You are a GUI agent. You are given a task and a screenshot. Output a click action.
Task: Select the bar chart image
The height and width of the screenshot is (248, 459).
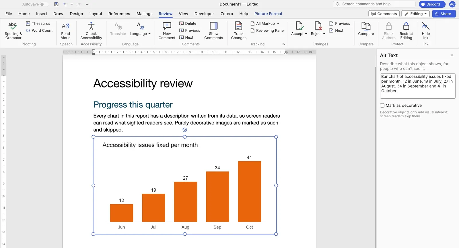(x=185, y=185)
